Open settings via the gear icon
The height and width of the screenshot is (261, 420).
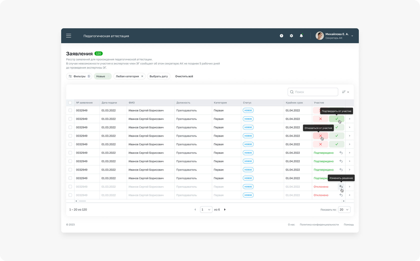point(291,36)
